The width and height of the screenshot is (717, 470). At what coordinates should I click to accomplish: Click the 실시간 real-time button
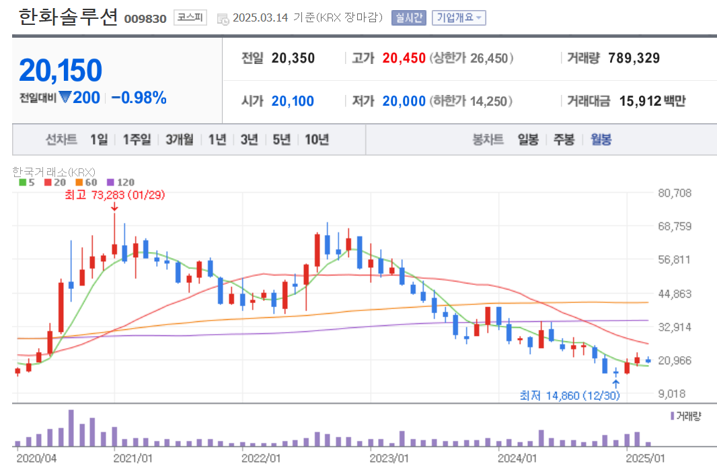(409, 18)
